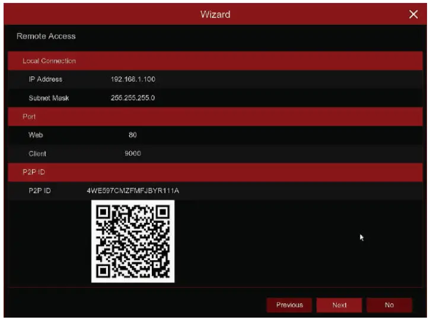Close the Wizard dialog with the X
The height and width of the screenshot is (320, 430).
click(x=413, y=14)
